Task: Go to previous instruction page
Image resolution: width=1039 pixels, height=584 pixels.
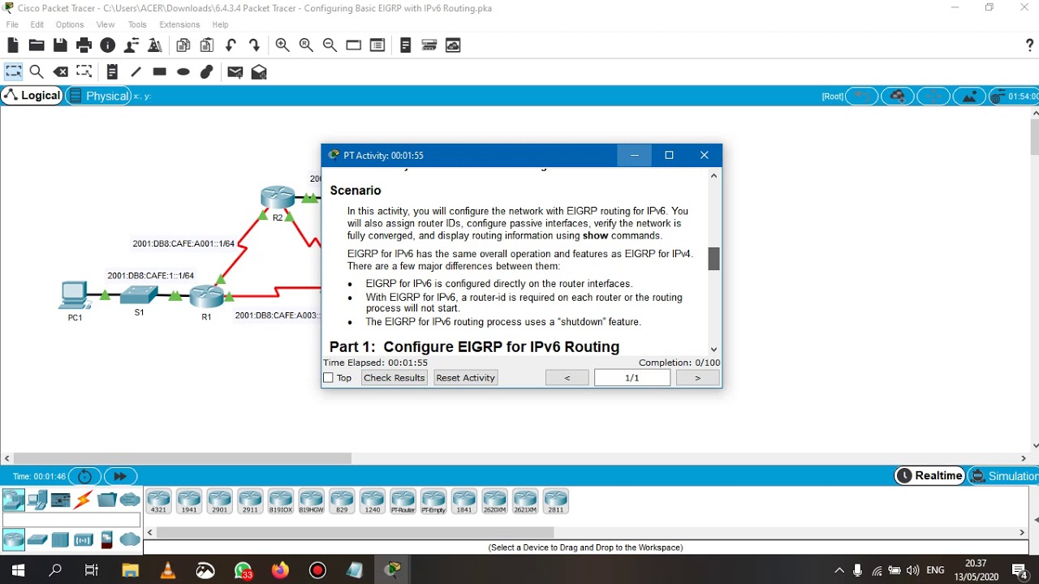Action: click(x=567, y=378)
